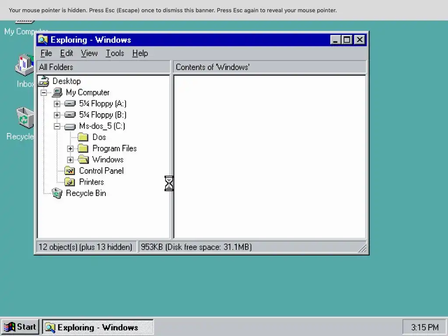Click the Recycle Bin icon in tree
This screenshot has width=448, height=336.
click(57, 193)
